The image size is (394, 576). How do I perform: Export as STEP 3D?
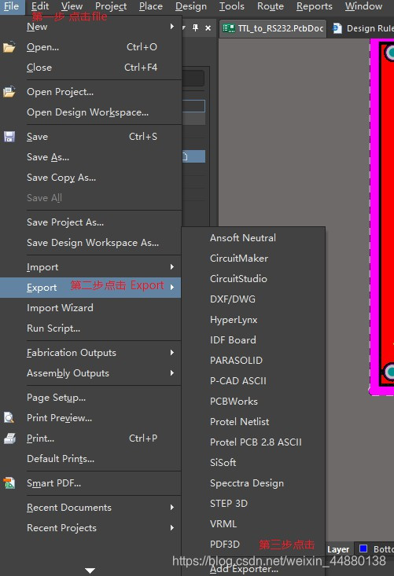pyautogui.click(x=253, y=503)
